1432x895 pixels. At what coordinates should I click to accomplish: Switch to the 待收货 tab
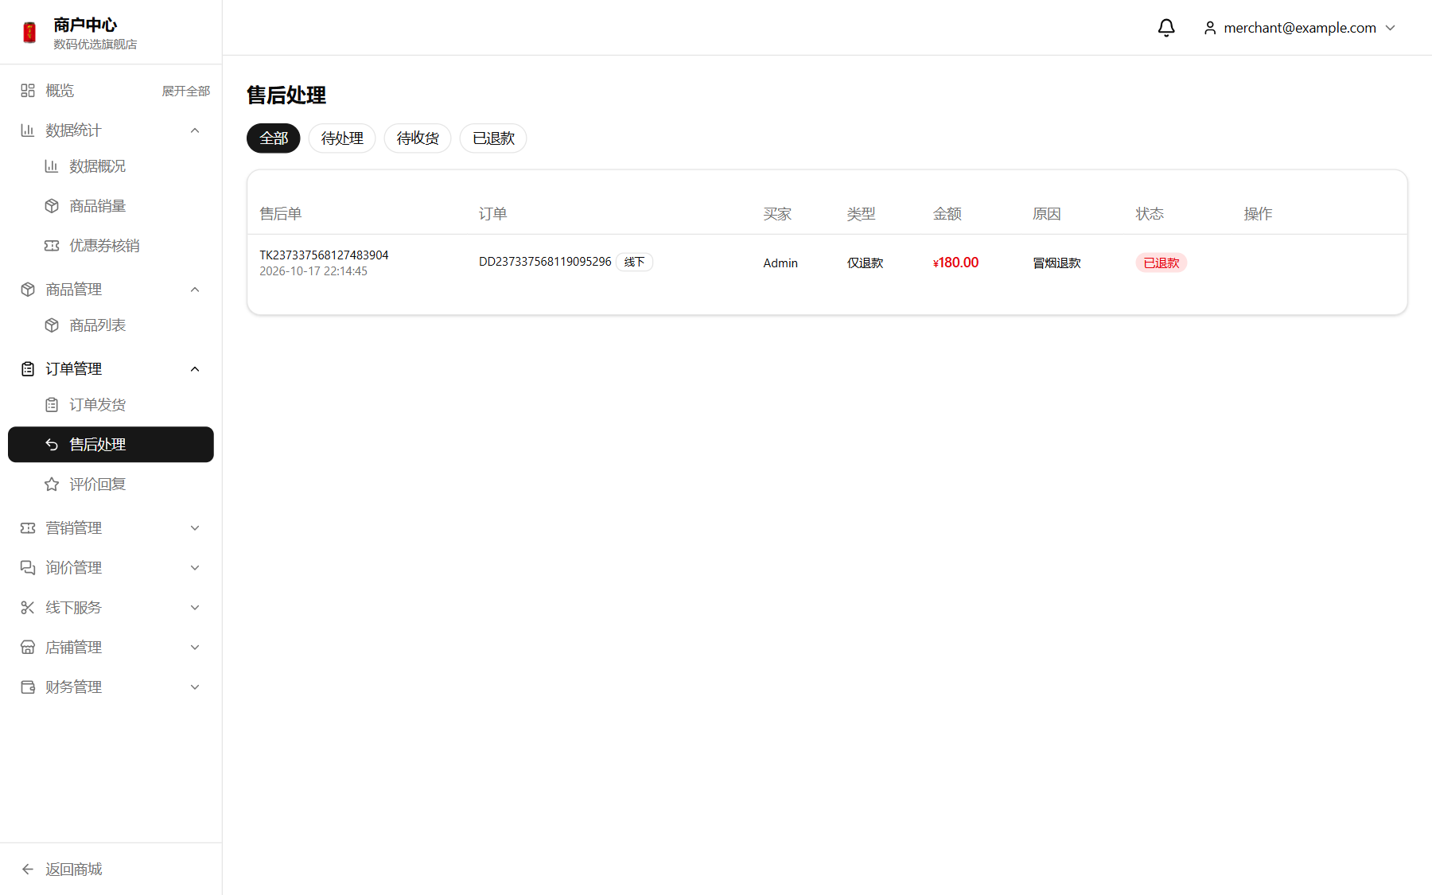coord(418,138)
